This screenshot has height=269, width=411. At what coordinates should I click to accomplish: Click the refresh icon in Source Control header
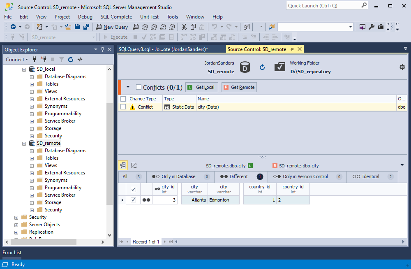(x=262, y=67)
